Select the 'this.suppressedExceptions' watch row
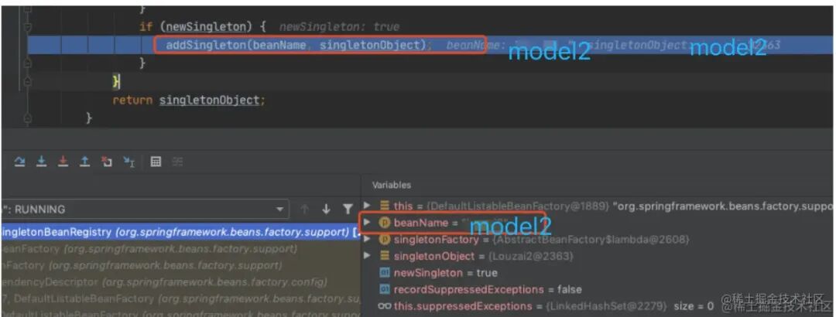The width and height of the screenshot is (836, 317). (x=598, y=306)
